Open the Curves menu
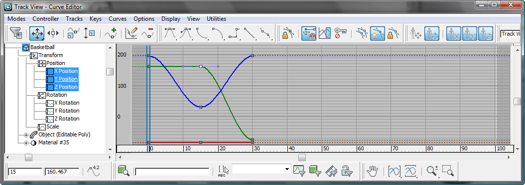This screenshot has width=525, height=185. coord(118,19)
